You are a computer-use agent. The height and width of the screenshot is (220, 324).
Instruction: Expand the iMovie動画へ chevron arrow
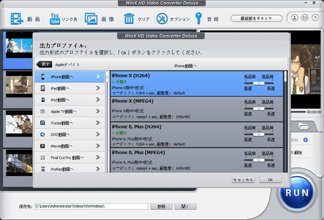coord(98,146)
